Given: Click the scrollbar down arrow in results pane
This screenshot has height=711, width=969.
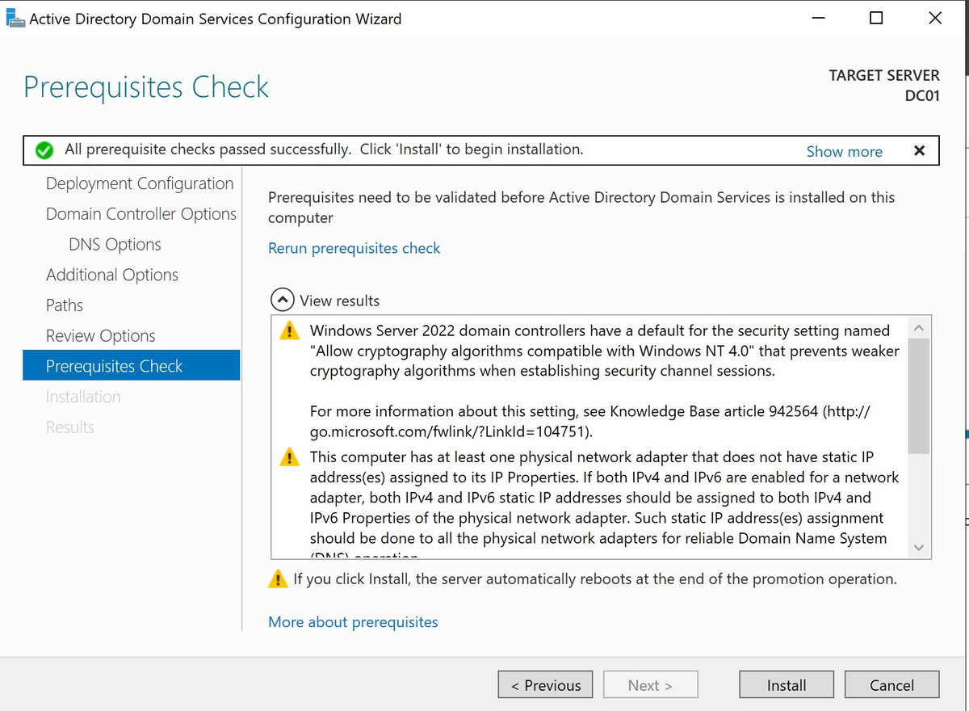Looking at the screenshot, I should (919, 547).
